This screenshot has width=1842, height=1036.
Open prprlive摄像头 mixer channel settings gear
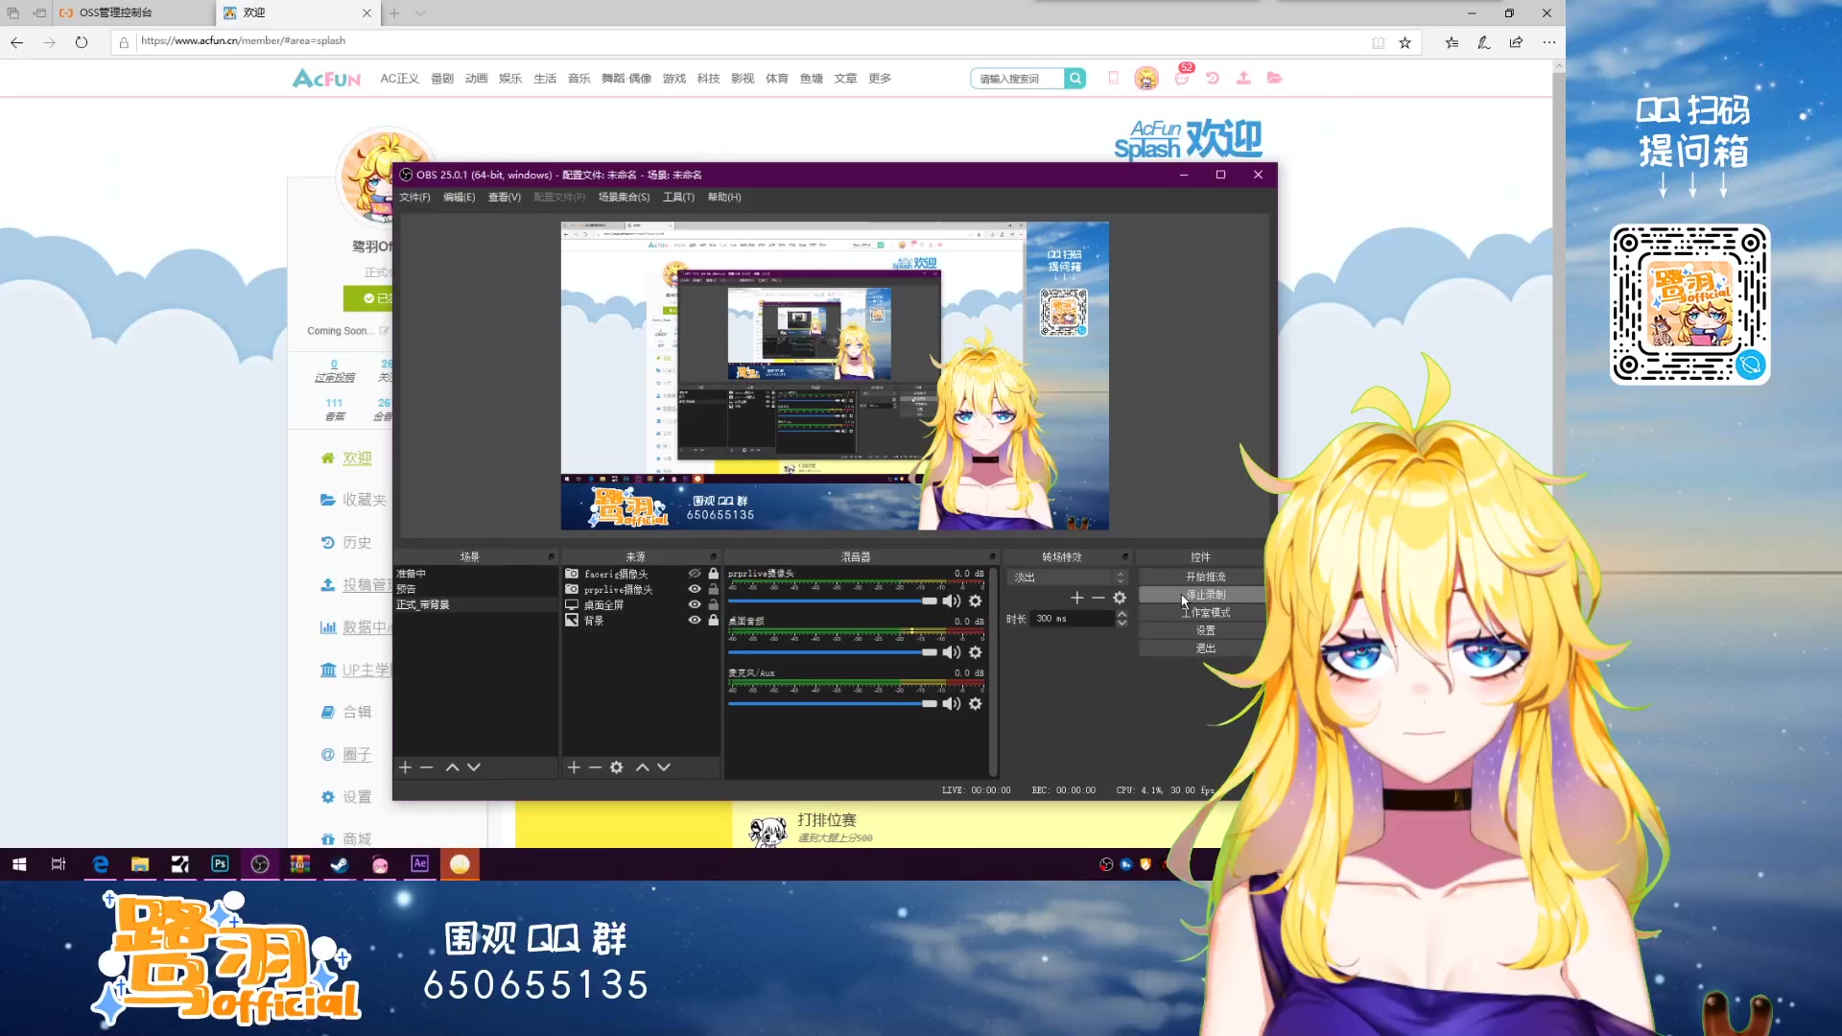coord(976,600)
